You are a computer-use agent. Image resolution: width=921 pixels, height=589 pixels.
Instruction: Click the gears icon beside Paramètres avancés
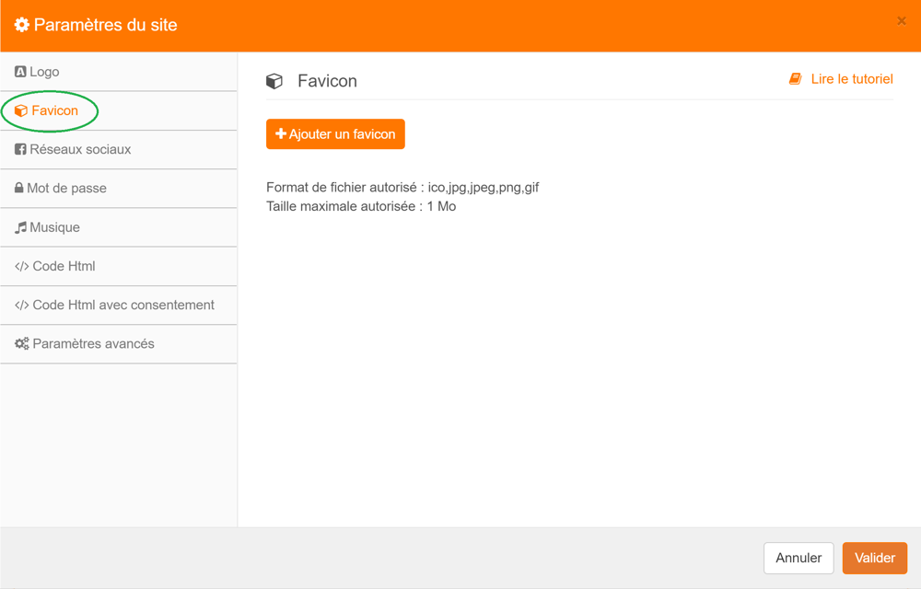pyautogui.click(x=22, y=344)
